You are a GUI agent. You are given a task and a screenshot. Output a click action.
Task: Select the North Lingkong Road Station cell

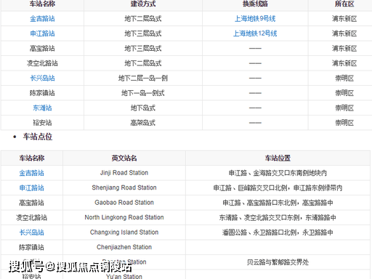(124, 217)
